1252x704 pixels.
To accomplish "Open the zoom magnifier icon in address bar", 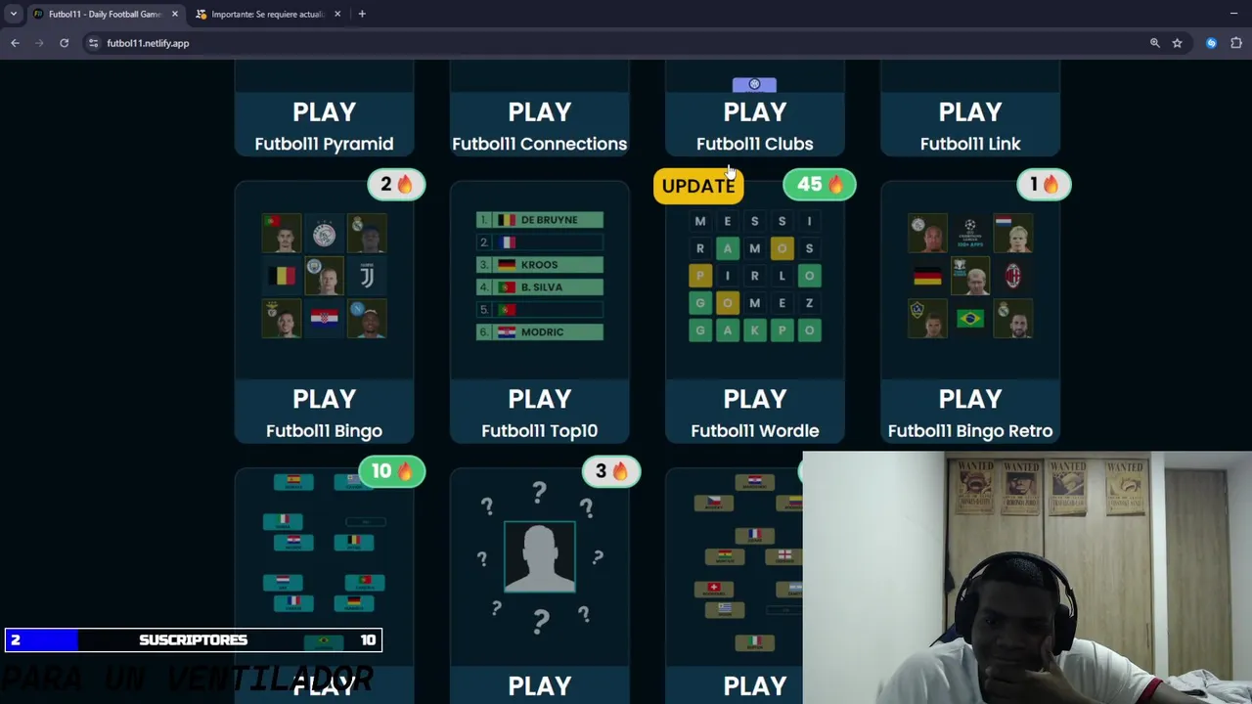I will 1155,43.
